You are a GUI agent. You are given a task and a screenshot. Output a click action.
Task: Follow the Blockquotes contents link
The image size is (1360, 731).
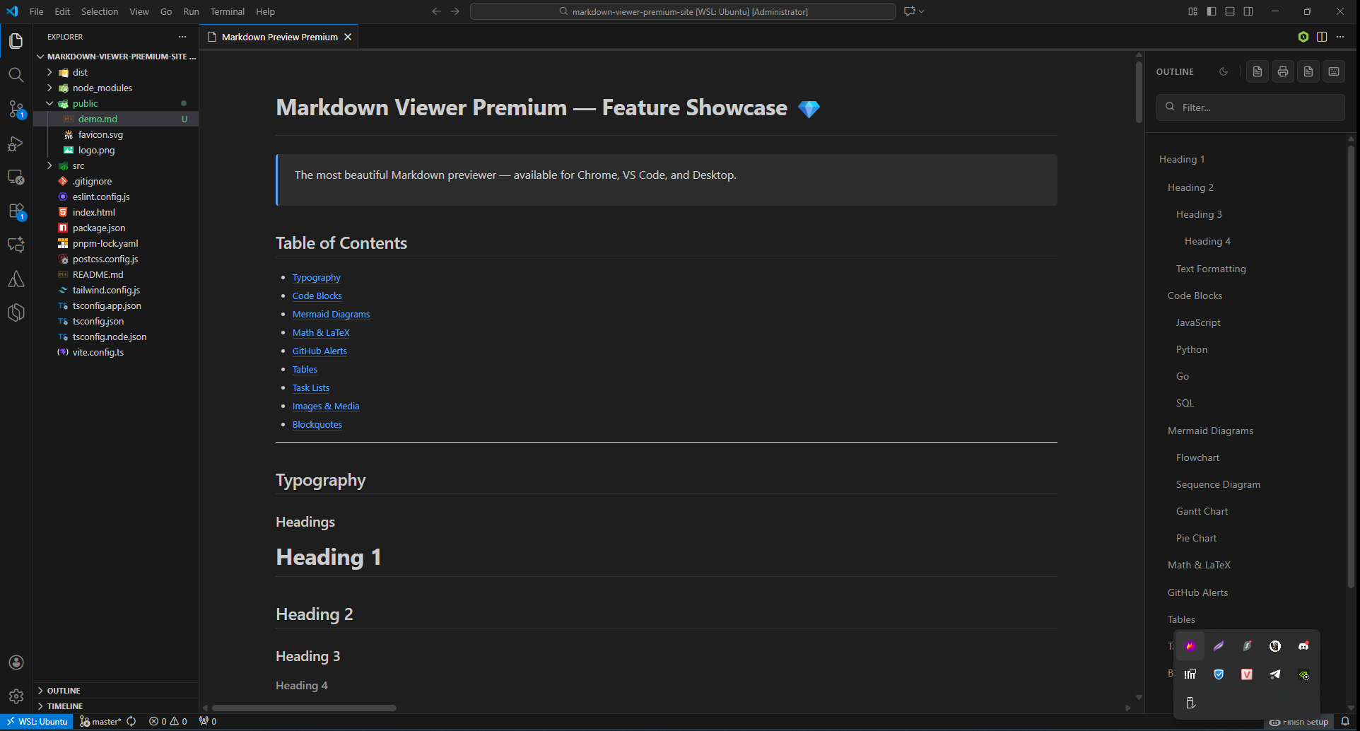[317, 425]
